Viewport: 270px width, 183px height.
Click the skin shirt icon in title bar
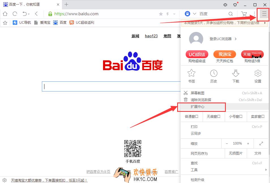[235, 5]
